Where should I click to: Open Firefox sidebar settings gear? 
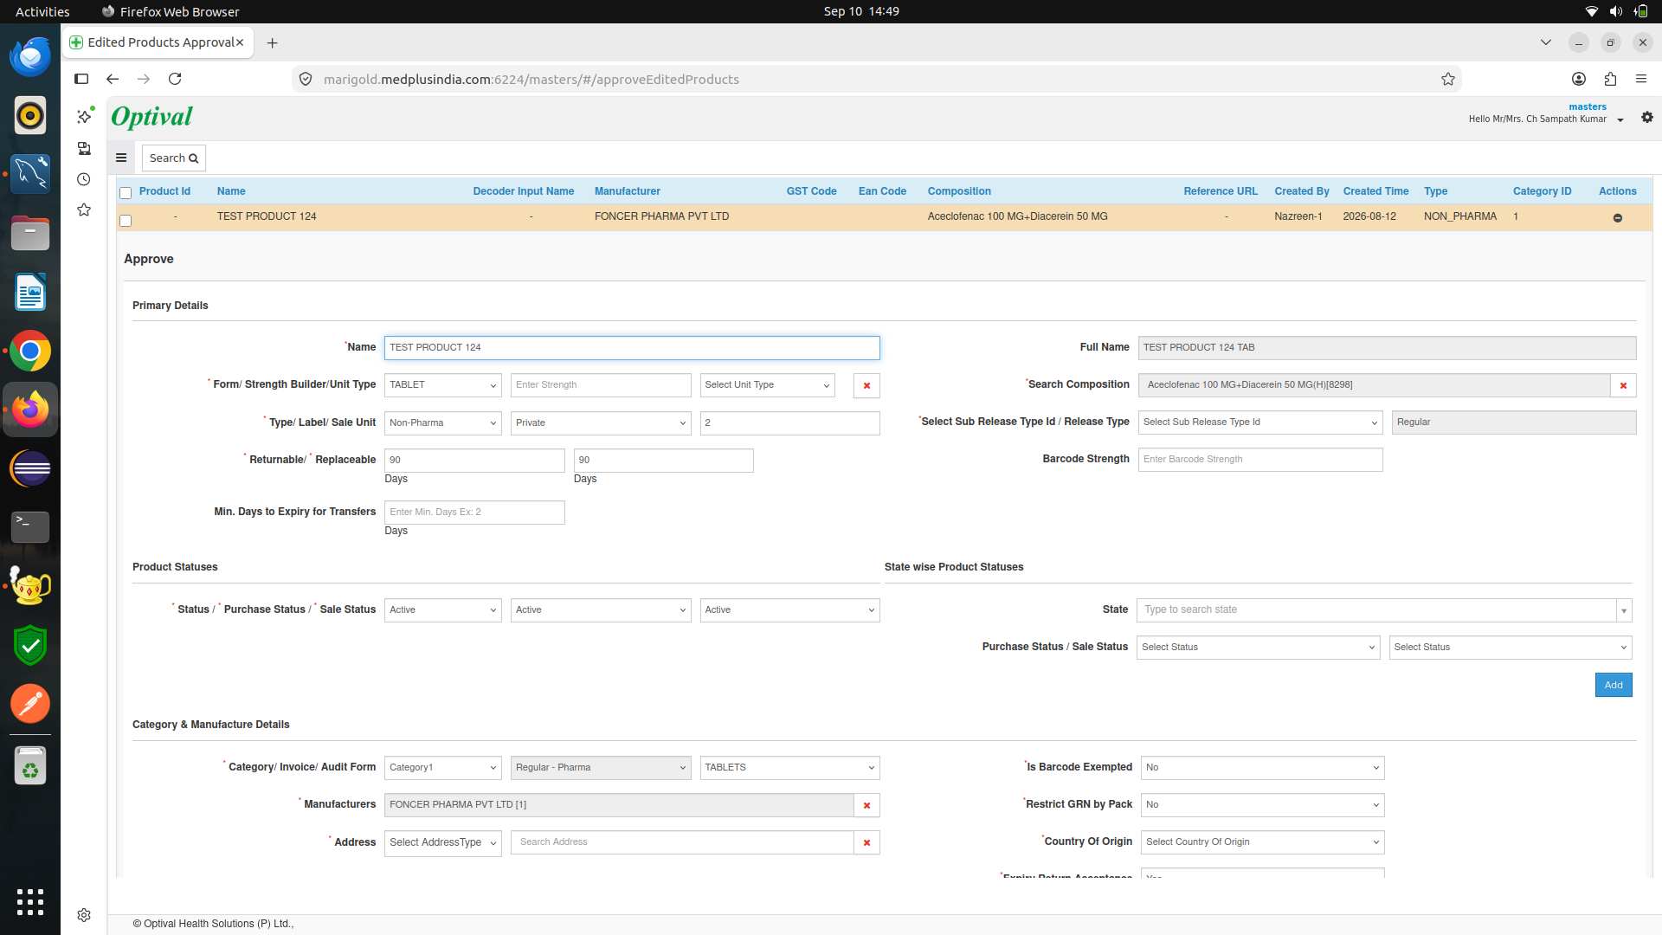pos(84,915)
